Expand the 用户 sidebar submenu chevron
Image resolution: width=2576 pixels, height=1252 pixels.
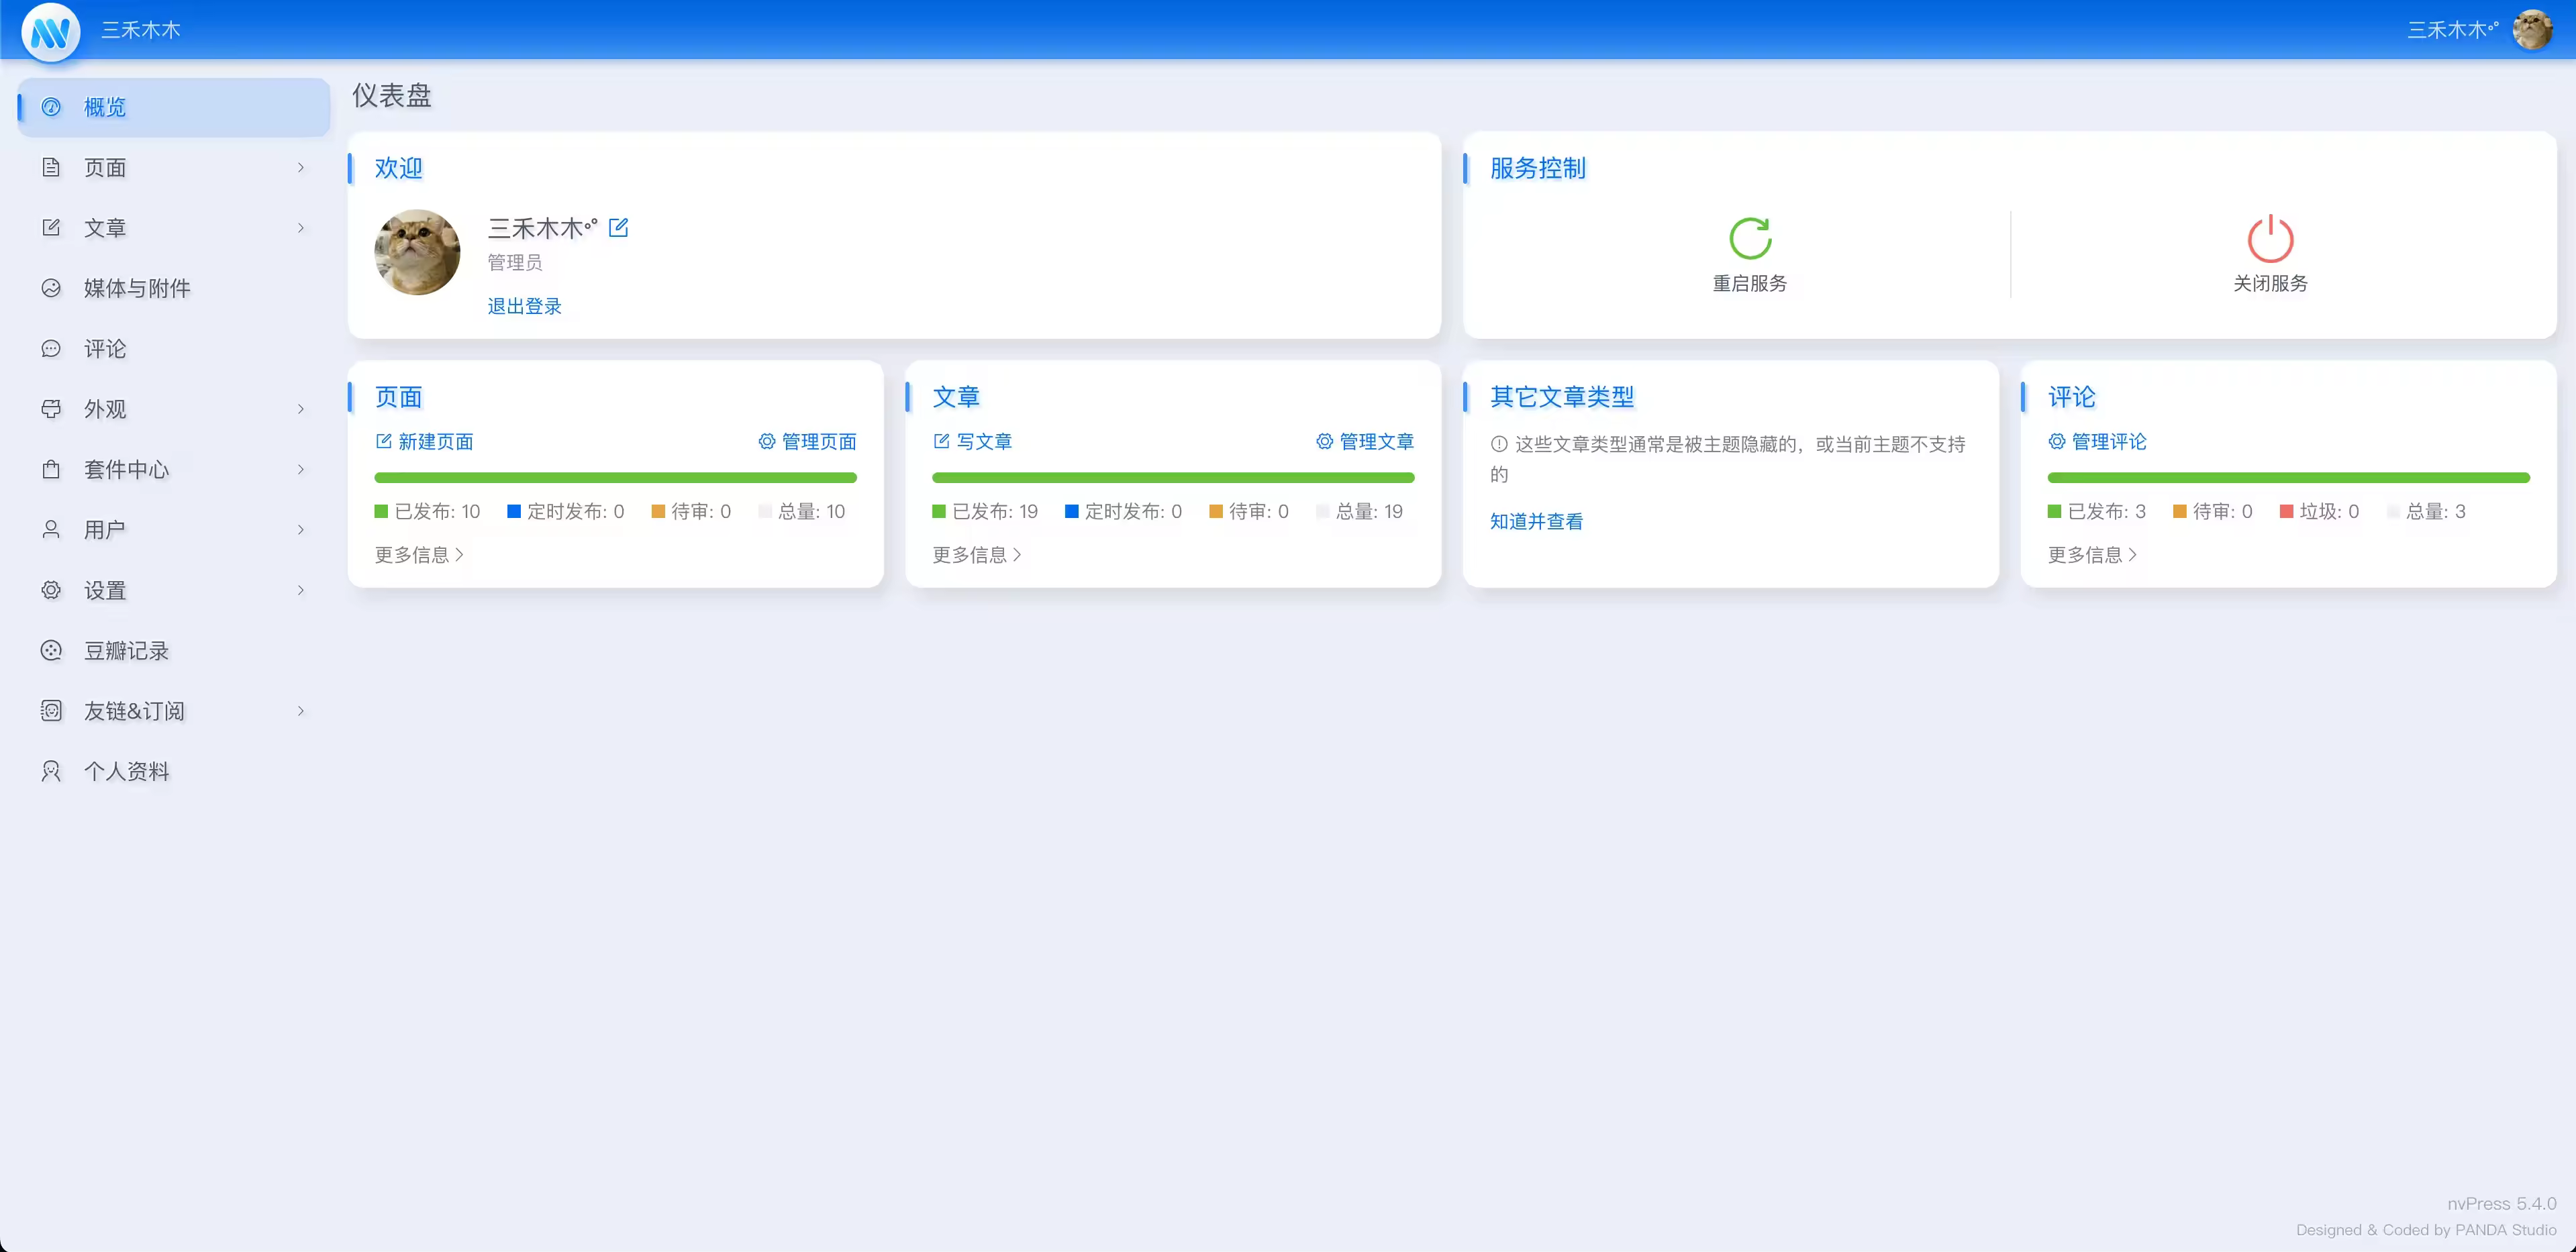(x=300, y=529)
